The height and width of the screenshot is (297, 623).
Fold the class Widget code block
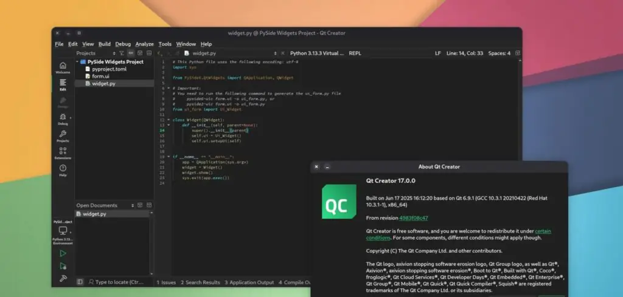point(169,120)
